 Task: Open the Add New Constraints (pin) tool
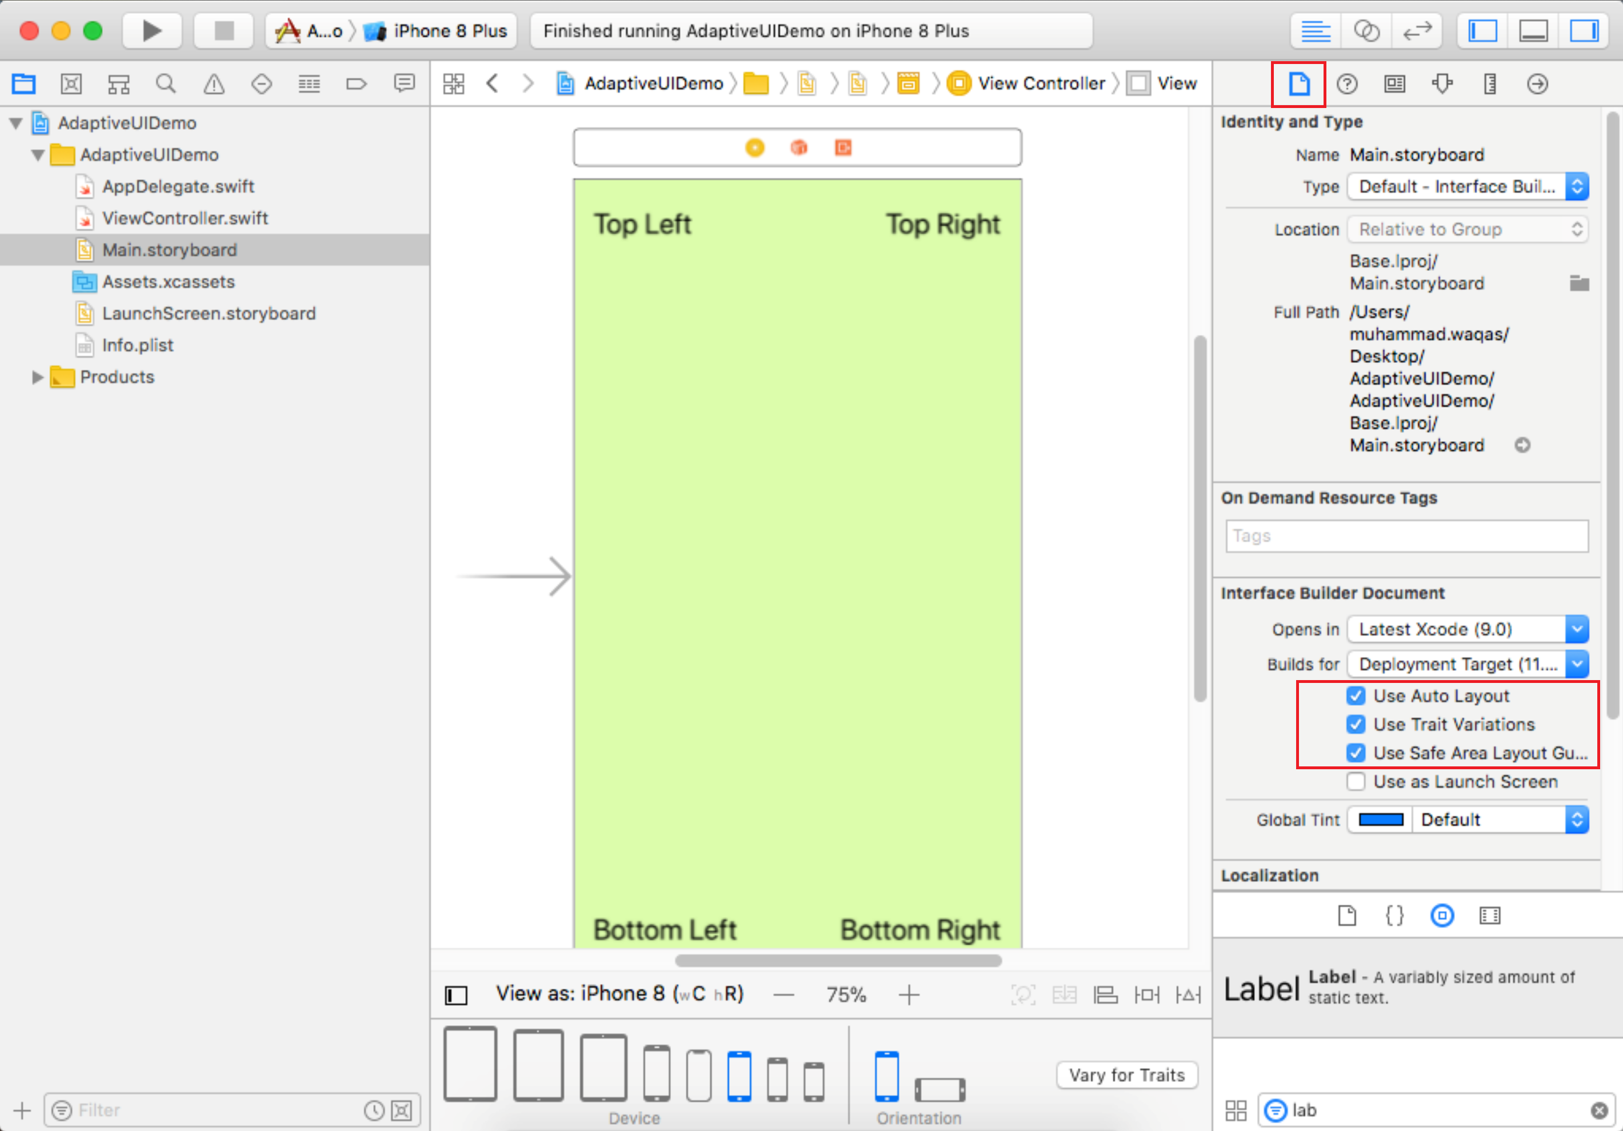click(x=1146, y=994)
